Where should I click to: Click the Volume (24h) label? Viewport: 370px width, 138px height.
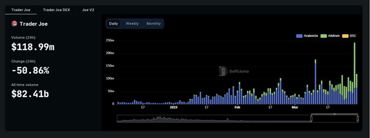pyautogui.click(x=23, y=37)
